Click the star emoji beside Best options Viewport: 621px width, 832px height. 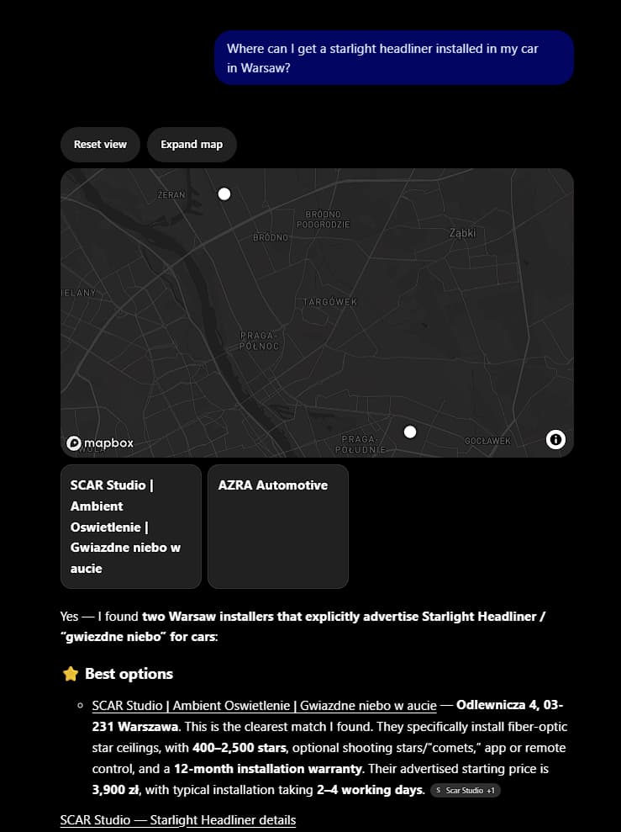pos(71,674)
